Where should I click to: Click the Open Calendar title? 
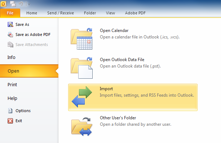114,31
